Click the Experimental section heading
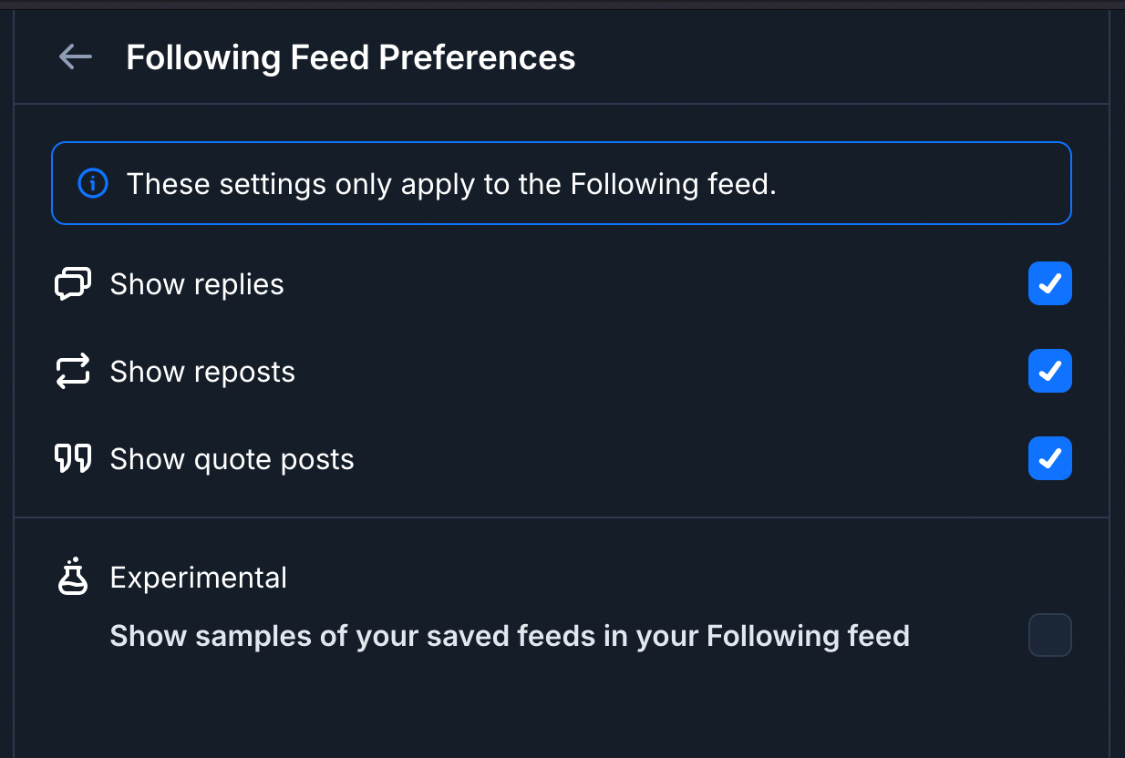Viewport: 1125px width, 758px height. click(199, 578)
